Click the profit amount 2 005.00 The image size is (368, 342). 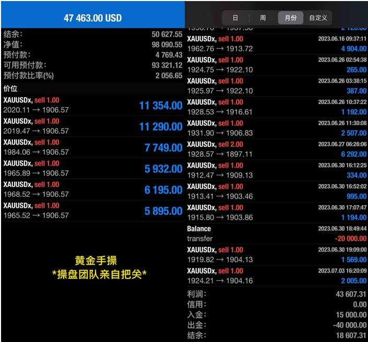point(354,281)
